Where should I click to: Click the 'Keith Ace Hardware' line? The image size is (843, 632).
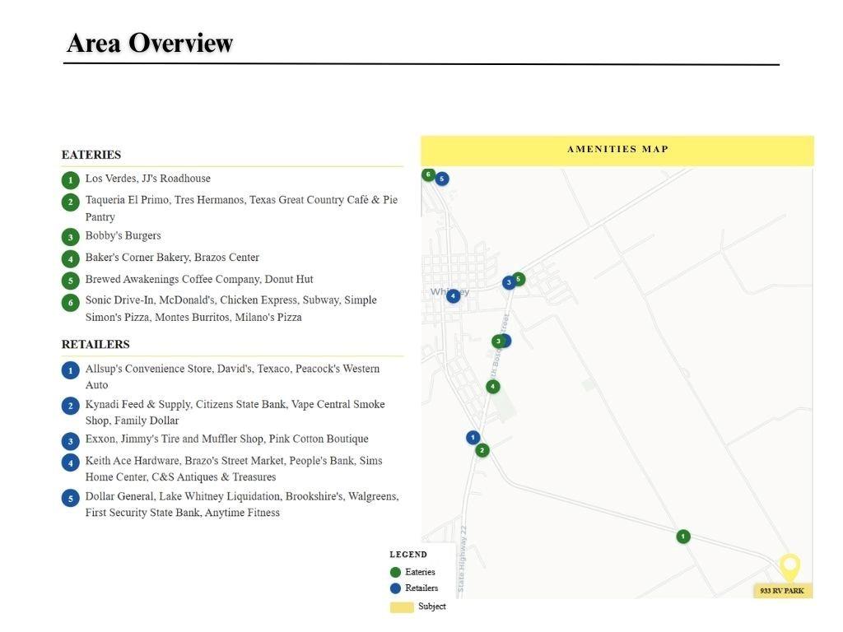point(234,461)
